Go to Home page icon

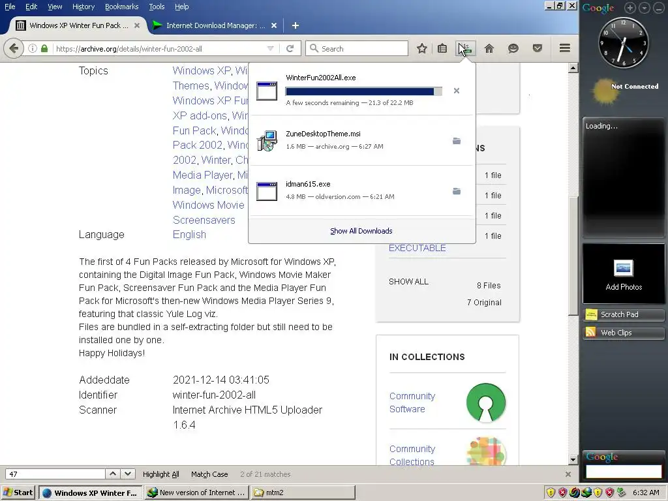pos(489,48)
